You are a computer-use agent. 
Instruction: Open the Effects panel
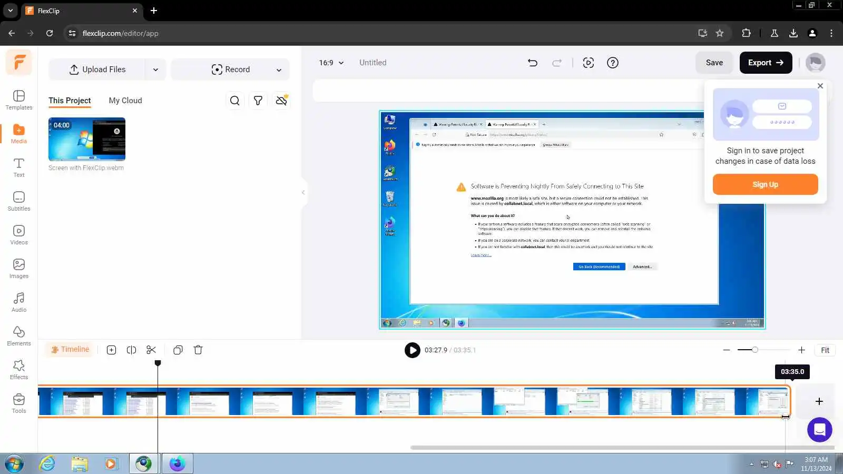coord(19,369)
